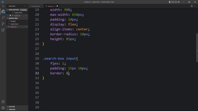
Task: Expand the Outline section
Action: [x=12, y=107]
